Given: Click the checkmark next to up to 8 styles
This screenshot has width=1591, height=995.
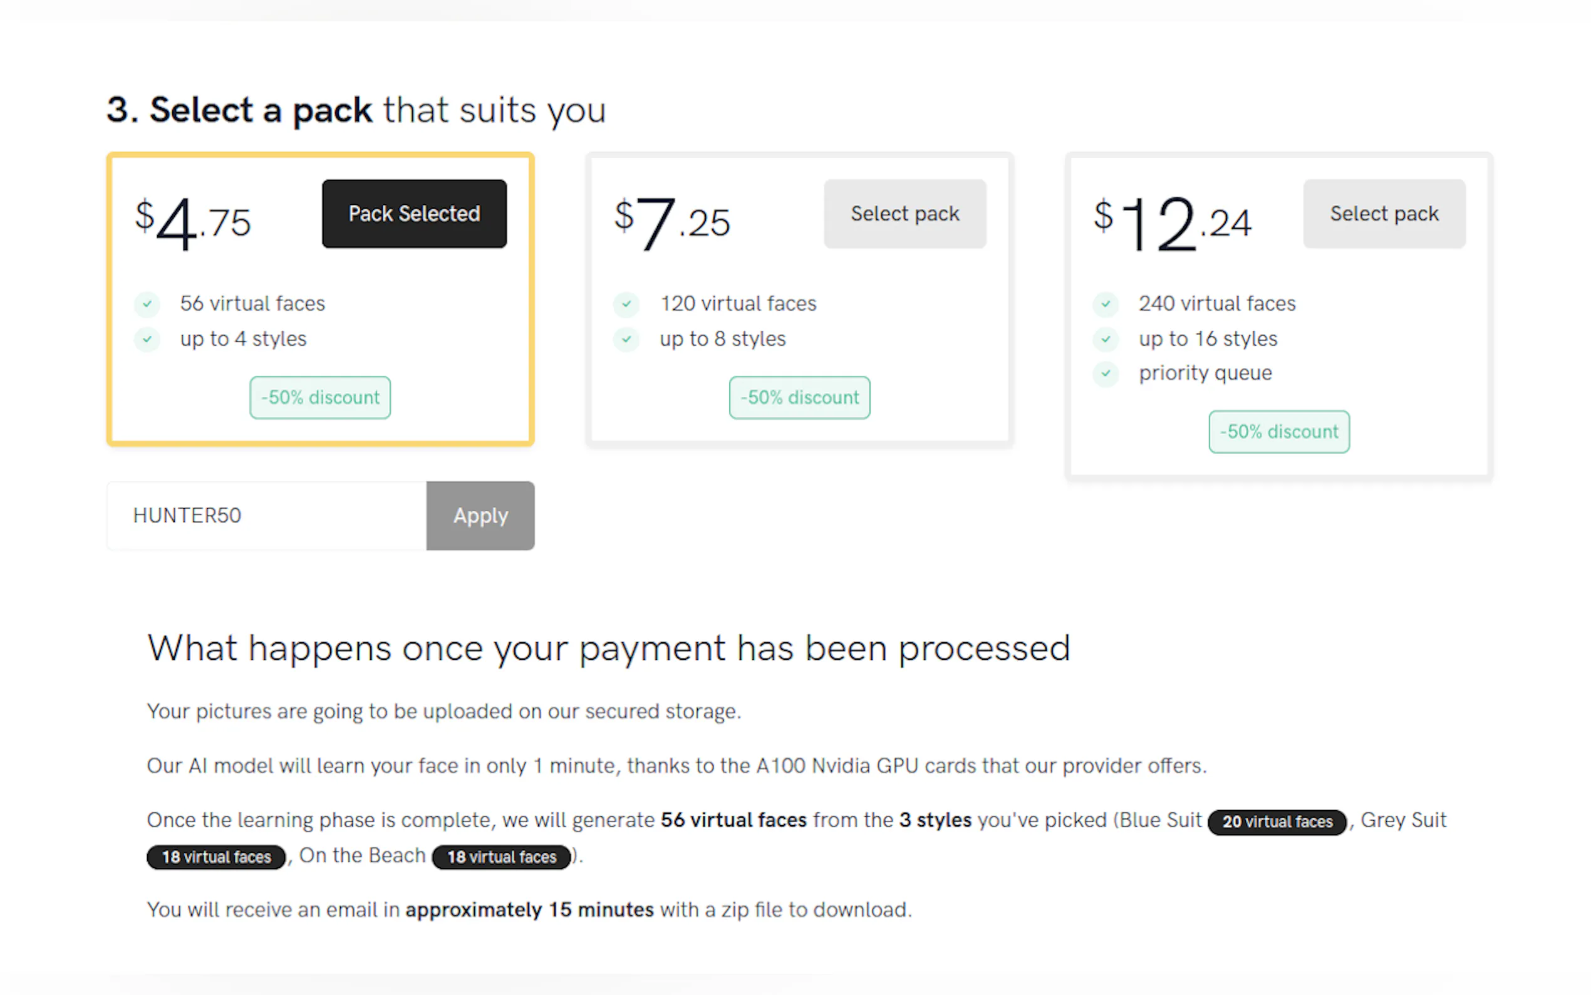Looking at the screenshot, I should (x=626, y=340).
